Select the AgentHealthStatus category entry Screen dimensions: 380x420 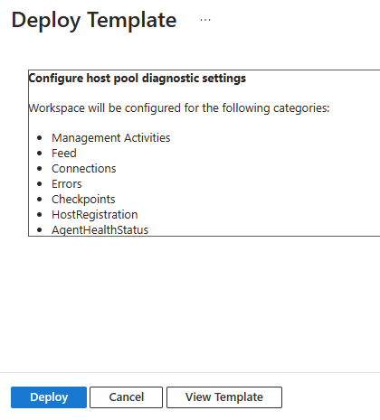100,230
